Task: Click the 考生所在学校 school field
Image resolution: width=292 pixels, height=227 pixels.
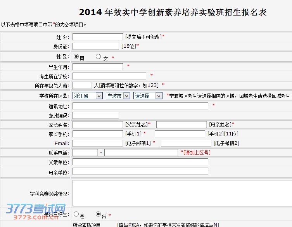Action: click(109, 76)
